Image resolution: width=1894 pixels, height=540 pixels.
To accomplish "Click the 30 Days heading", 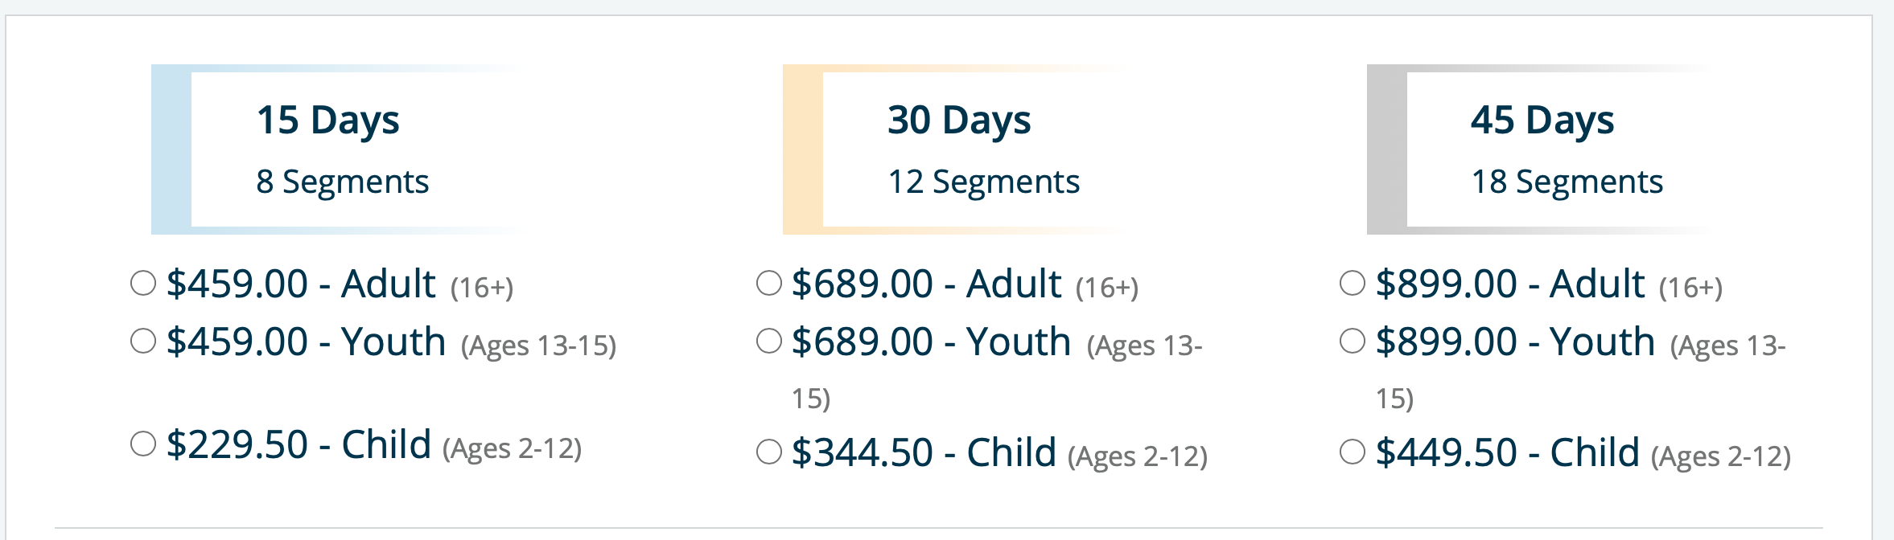I will tap(959, 121).
